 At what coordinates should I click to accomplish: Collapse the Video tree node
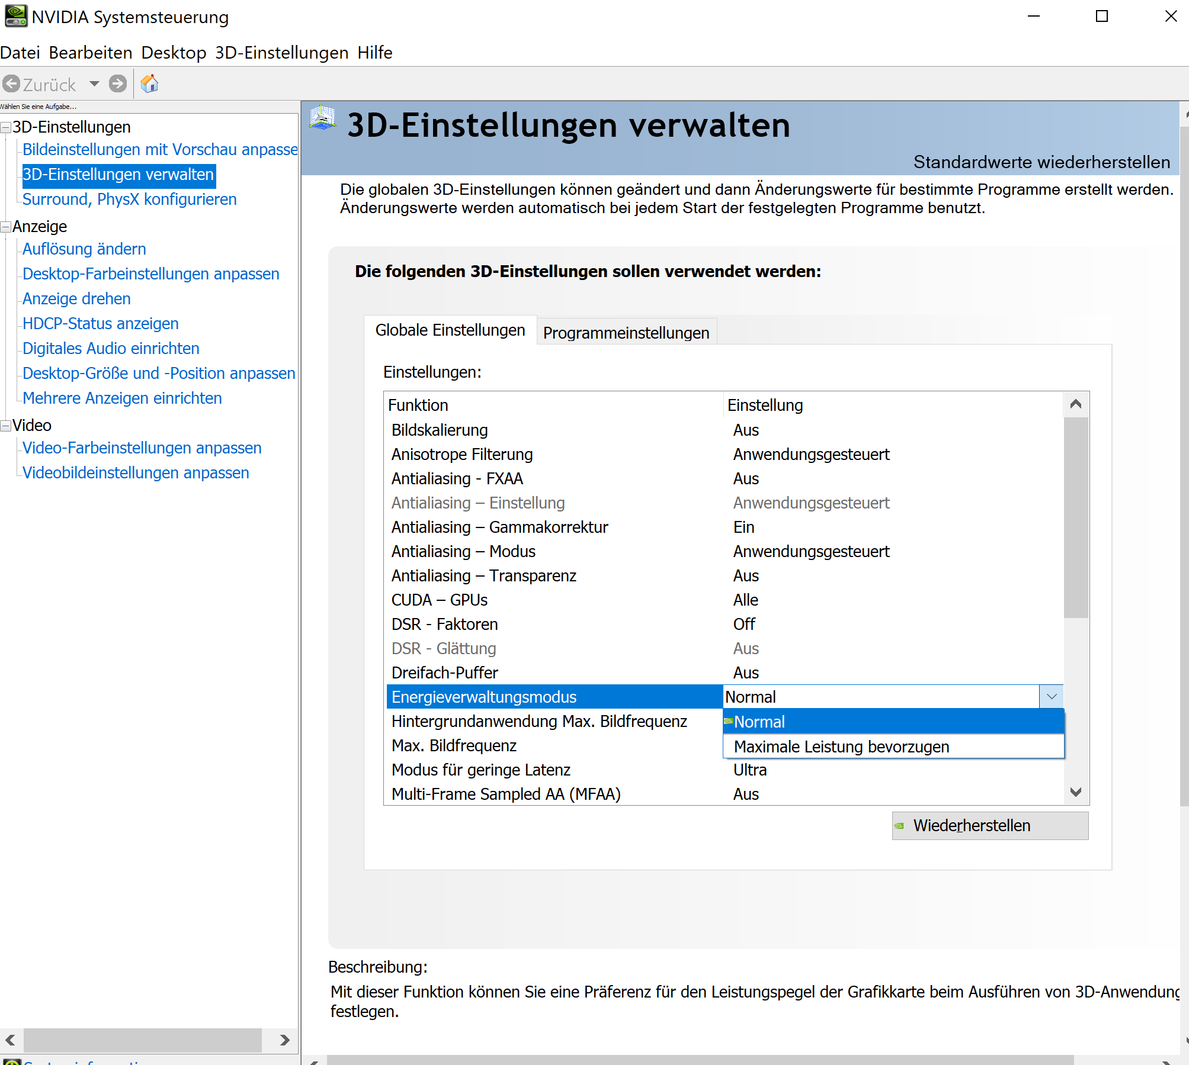pyautogui.click(x=6, y=426)
